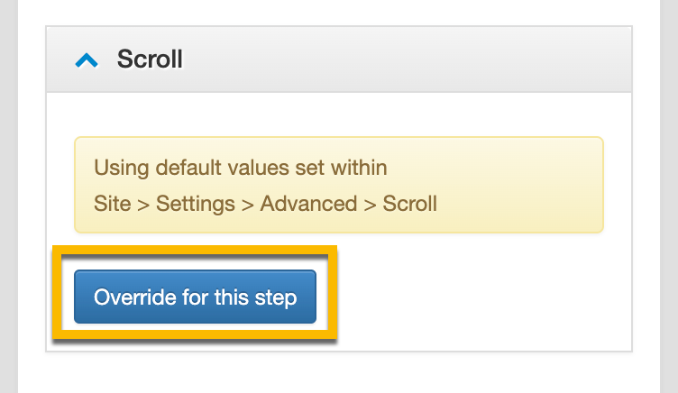Click the gray margin left of the panel
Image resolution: width=678 pixels, height=393 pixels.
(8, 198)
